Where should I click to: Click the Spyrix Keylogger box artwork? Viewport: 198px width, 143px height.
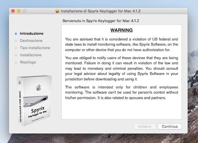[x=34, y=100]
